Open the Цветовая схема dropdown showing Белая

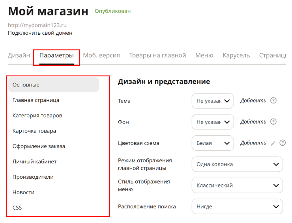point(213,143)
